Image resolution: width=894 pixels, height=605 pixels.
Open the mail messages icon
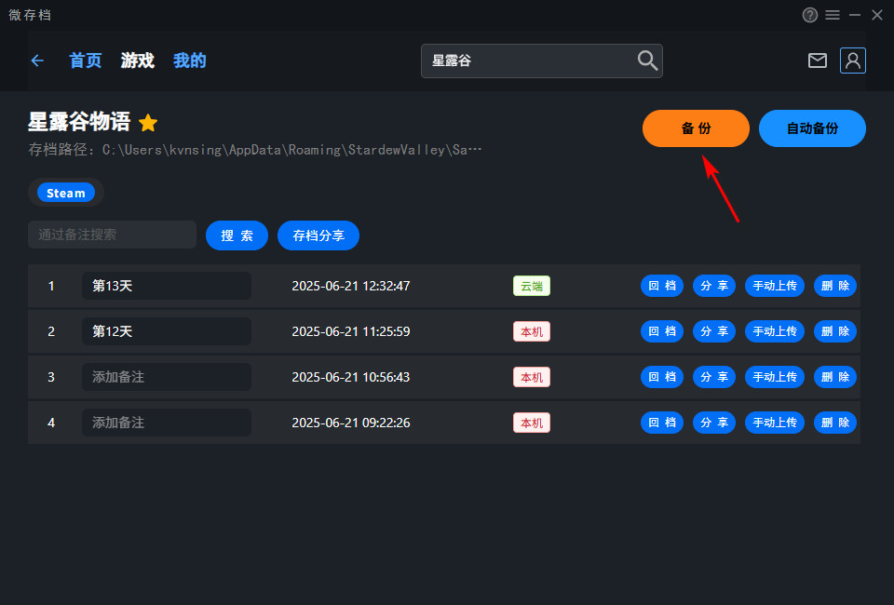pyautogui.click(x=818, y=60)
